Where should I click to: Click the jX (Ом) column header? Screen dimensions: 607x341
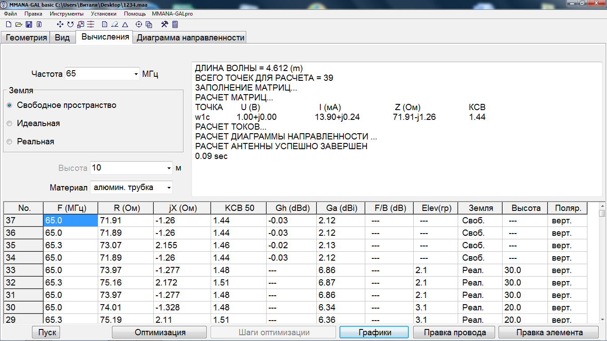point(182,208)
